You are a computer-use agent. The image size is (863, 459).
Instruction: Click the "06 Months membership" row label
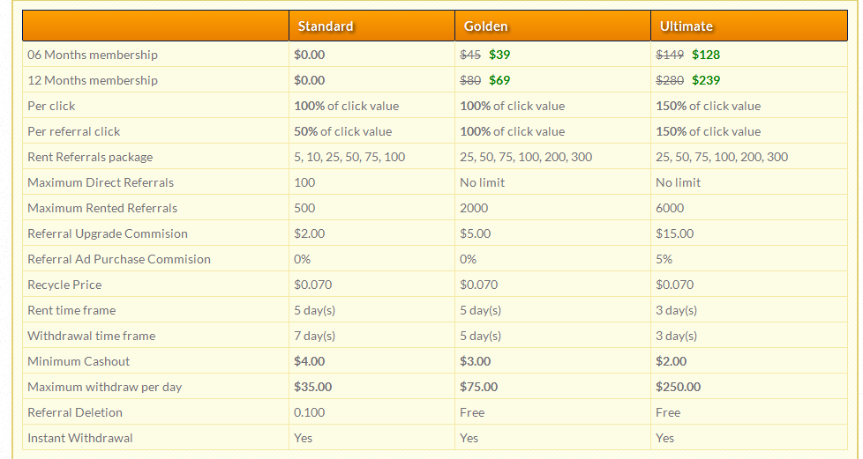coord(93,55)
